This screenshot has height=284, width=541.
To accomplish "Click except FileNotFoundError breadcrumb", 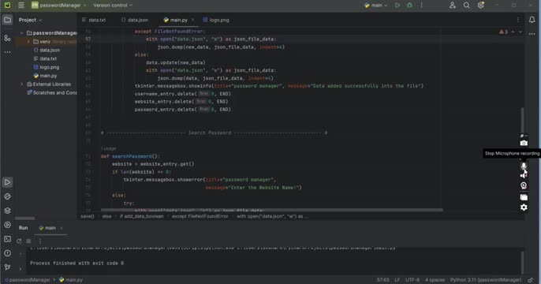I will pos(200,216).
